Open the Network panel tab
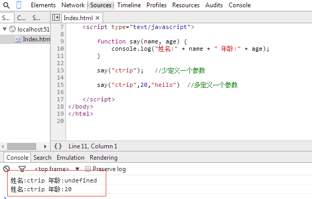 pyautogui.click(x=73, y=5)
